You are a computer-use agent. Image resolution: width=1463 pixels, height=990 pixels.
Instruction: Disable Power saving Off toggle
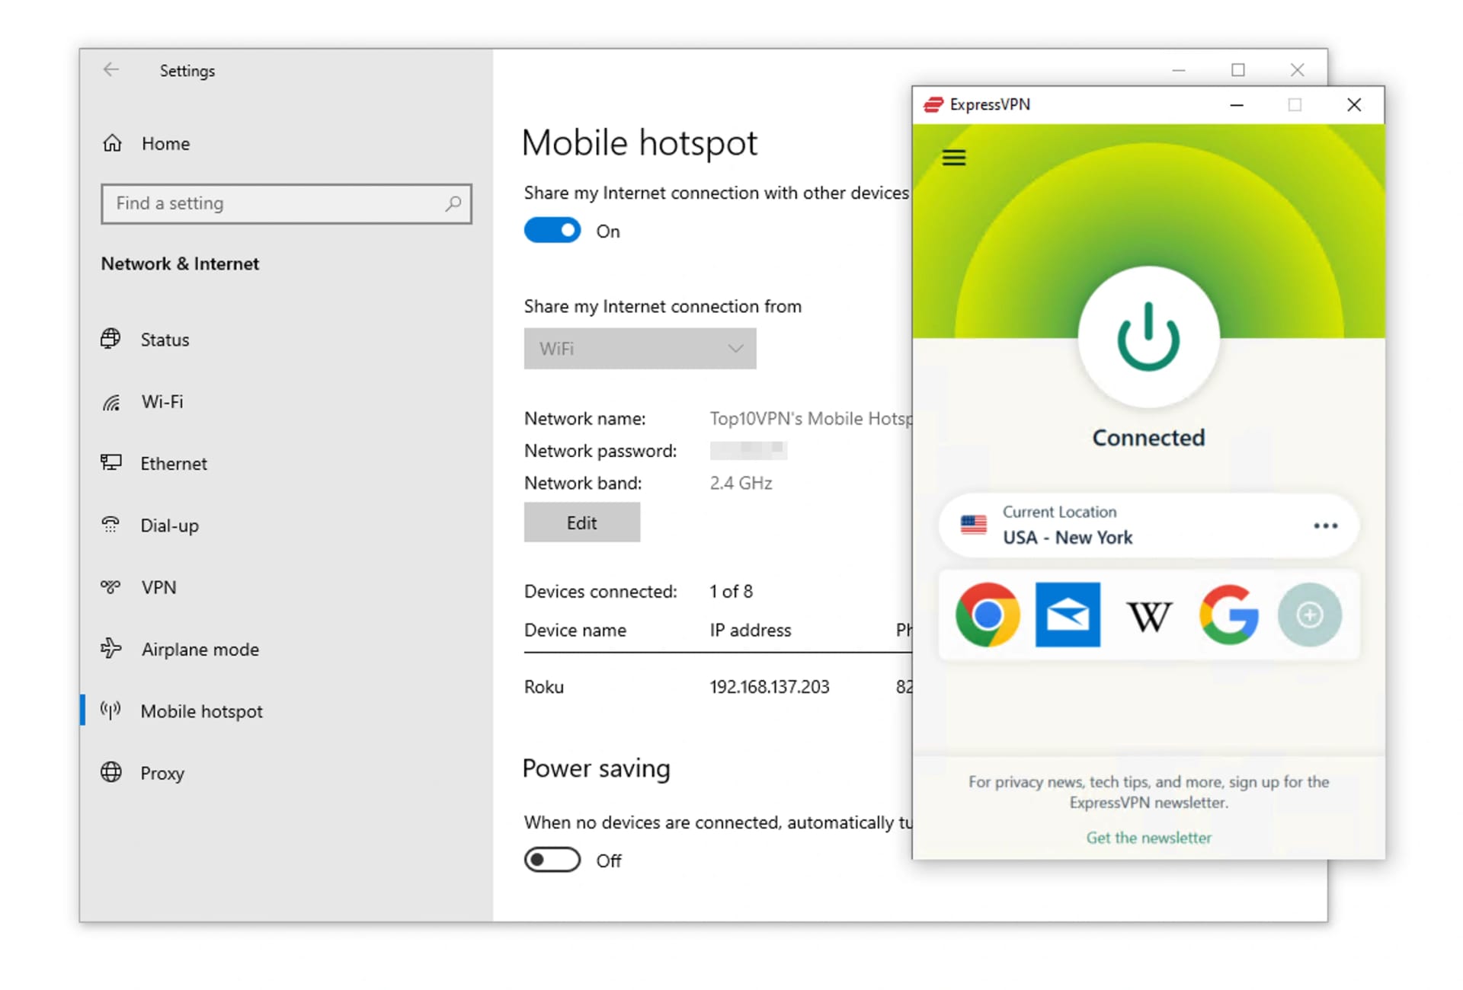pos(552,861)
